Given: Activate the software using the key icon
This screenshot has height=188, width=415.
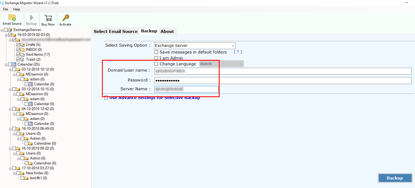Looking at the screenshot, I should point(65,20).
